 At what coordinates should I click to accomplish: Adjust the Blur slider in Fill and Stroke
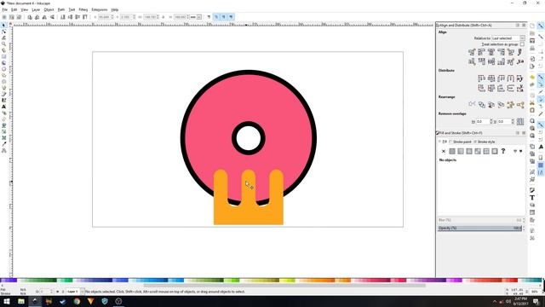coord(480,220)
